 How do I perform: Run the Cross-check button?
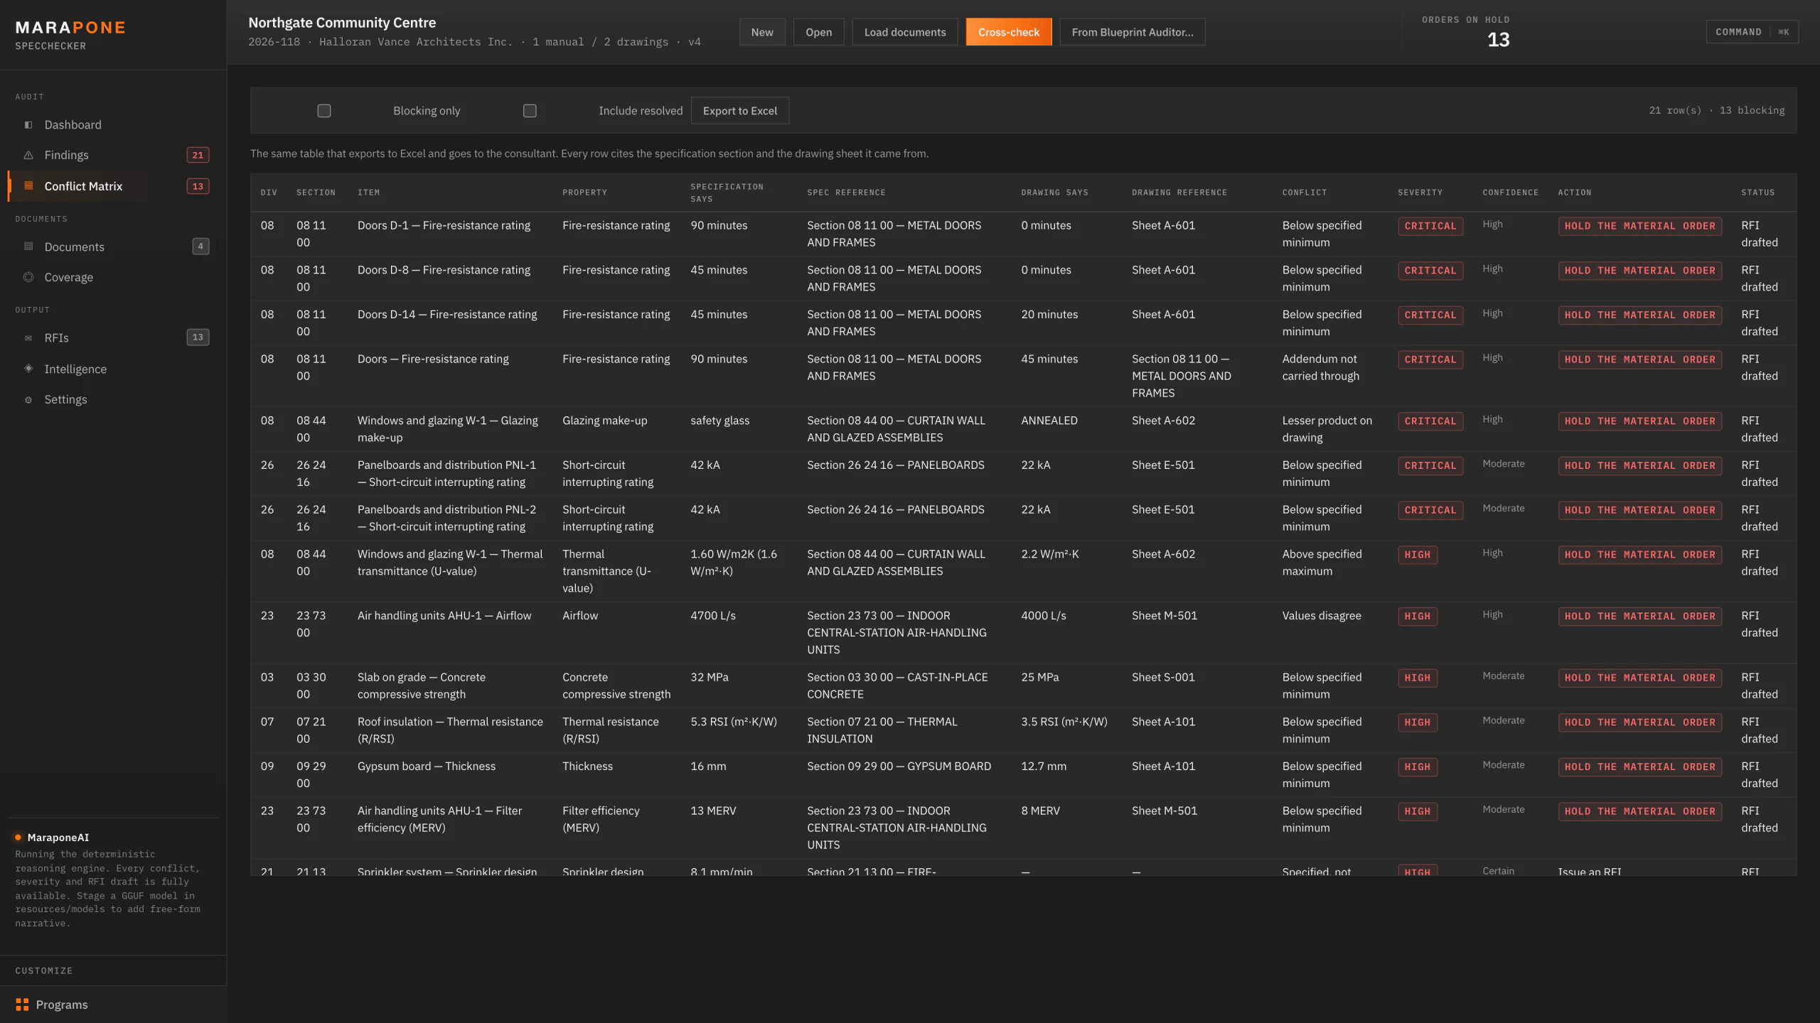[1008, 32]
